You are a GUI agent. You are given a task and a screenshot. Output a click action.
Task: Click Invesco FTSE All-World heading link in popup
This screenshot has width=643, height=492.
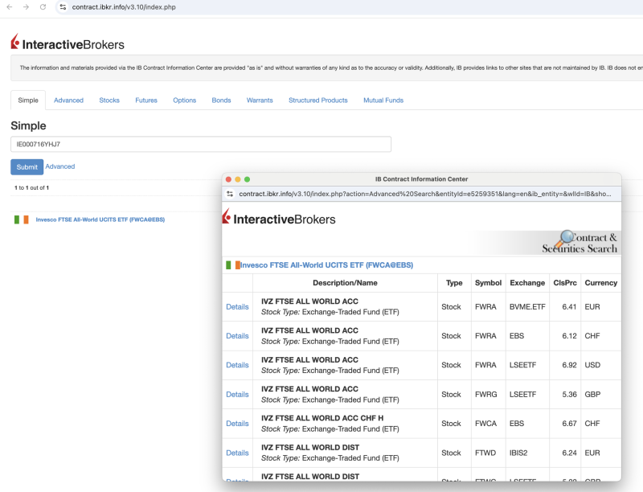click(x=326, y=265)
